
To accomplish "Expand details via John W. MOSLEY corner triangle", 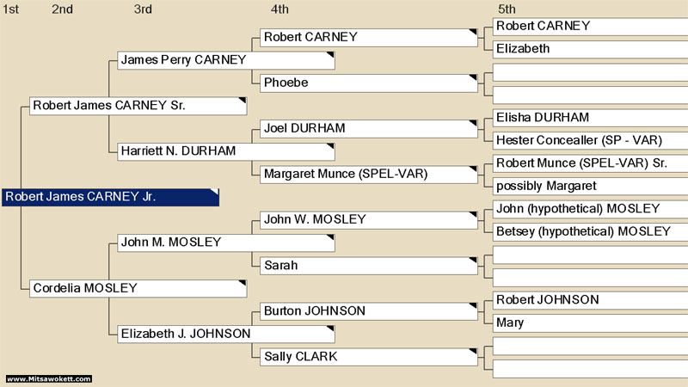I will coord(472,214).
